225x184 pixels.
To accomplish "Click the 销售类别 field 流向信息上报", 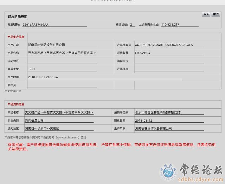I will click(x=59, y=121).
